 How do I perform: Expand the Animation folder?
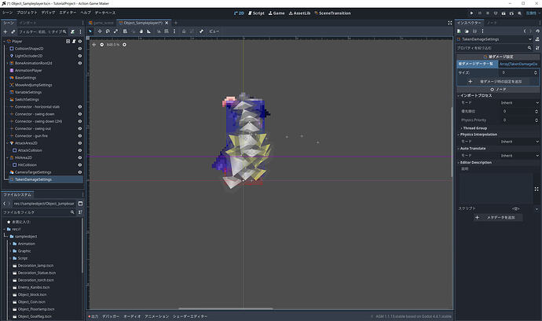10,244
